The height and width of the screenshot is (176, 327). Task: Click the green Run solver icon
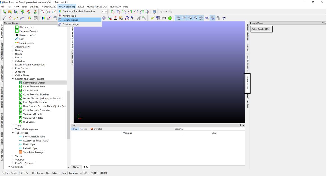pos(170,18)
